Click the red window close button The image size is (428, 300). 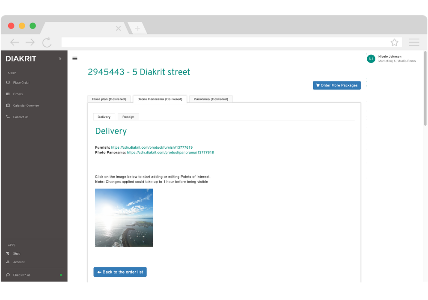pos(11,26)
